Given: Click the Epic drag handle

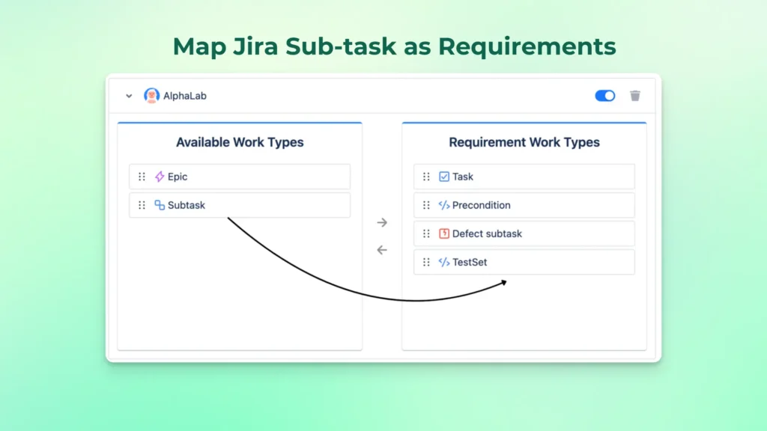Looking at the screenshot, I should point(142,177).
